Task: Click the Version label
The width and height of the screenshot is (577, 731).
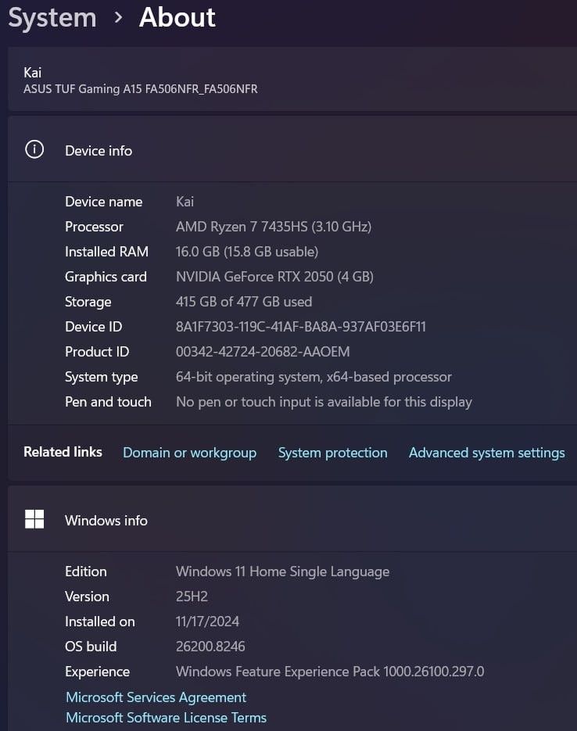Action: coord(87,597)
